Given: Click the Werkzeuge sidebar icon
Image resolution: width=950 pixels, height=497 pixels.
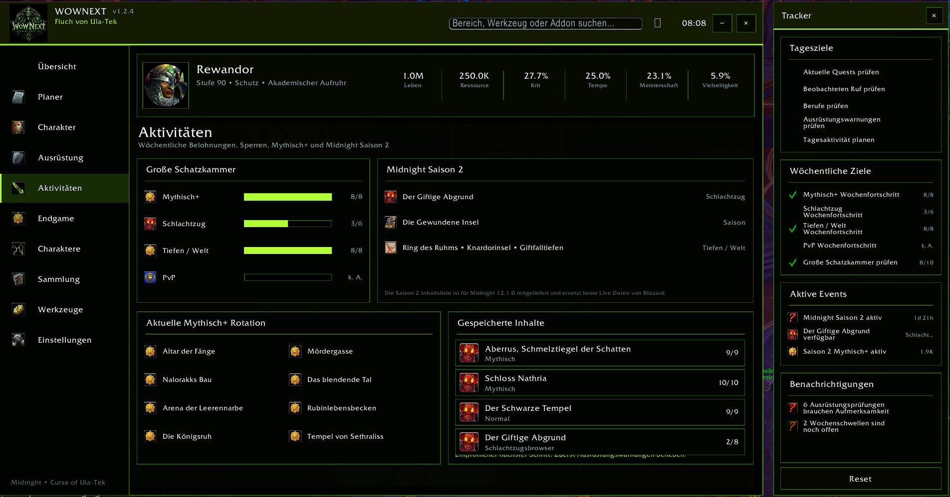Looking at the screenshot, I should coord(18,310).
